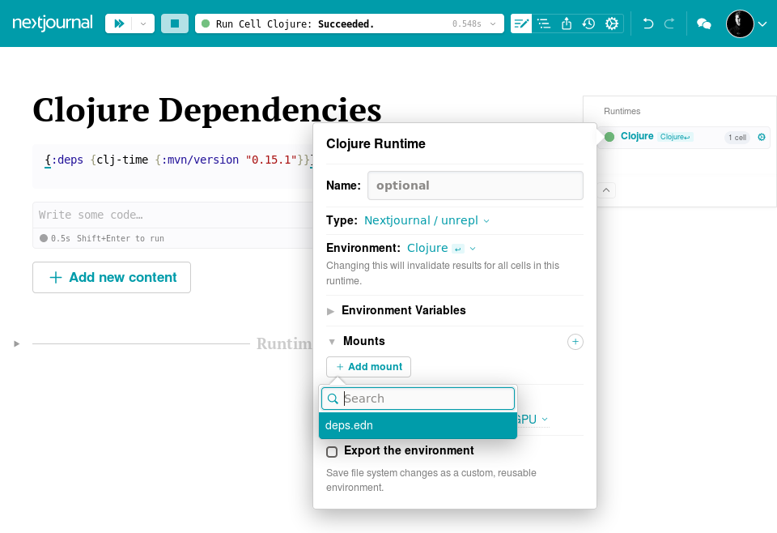Click the circled plus icon beside Mounts
777x533 pixels.
[575, 342]
